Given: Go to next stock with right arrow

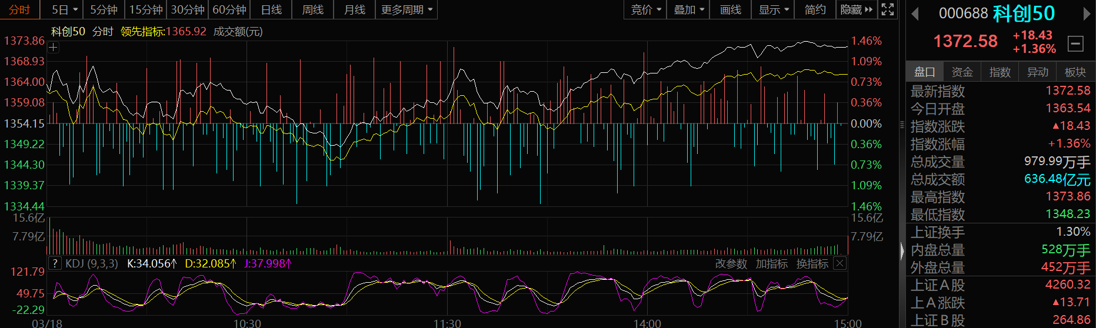Looking at the screenshot, I should [1087, 14].
